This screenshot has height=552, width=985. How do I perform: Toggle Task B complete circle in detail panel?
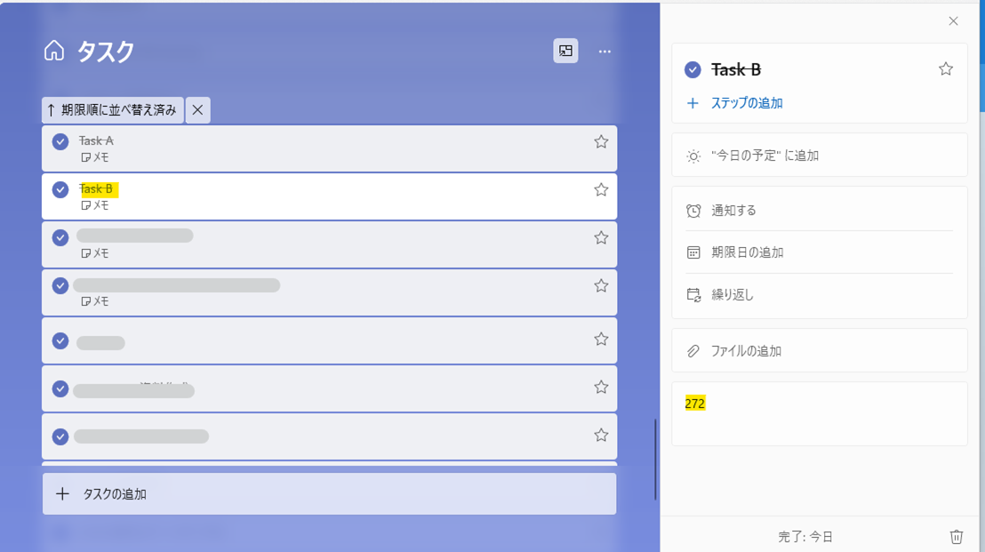click(x=693, y=70)
